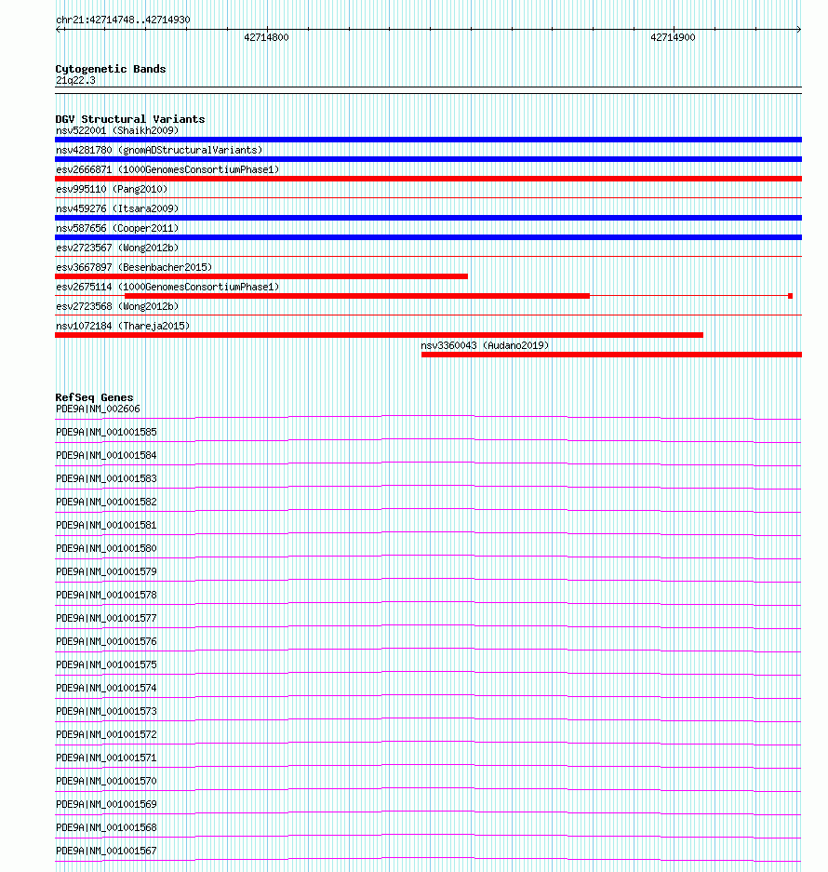Screen dimensions: 828x872
Task: Click the DGV Structural Variants heading
Action: pyautogui.click(x=130, y=119)
